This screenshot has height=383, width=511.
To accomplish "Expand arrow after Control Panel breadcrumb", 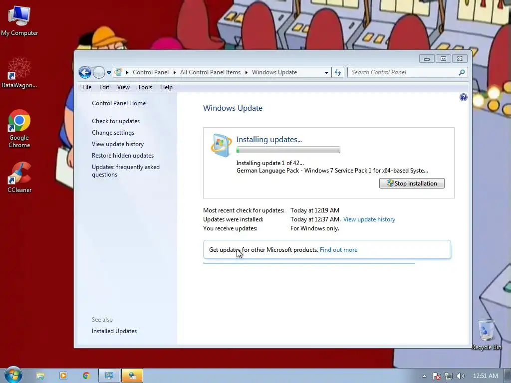I will click(174, 72).
